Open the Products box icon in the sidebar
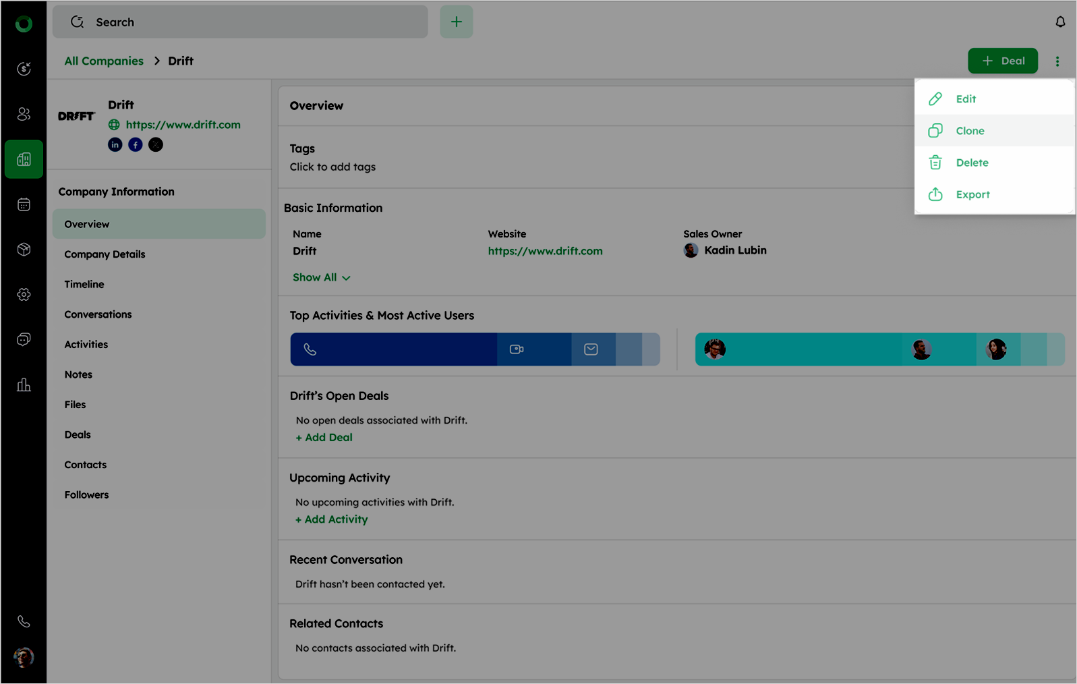The image size is (1077, 684). (24, 250)
